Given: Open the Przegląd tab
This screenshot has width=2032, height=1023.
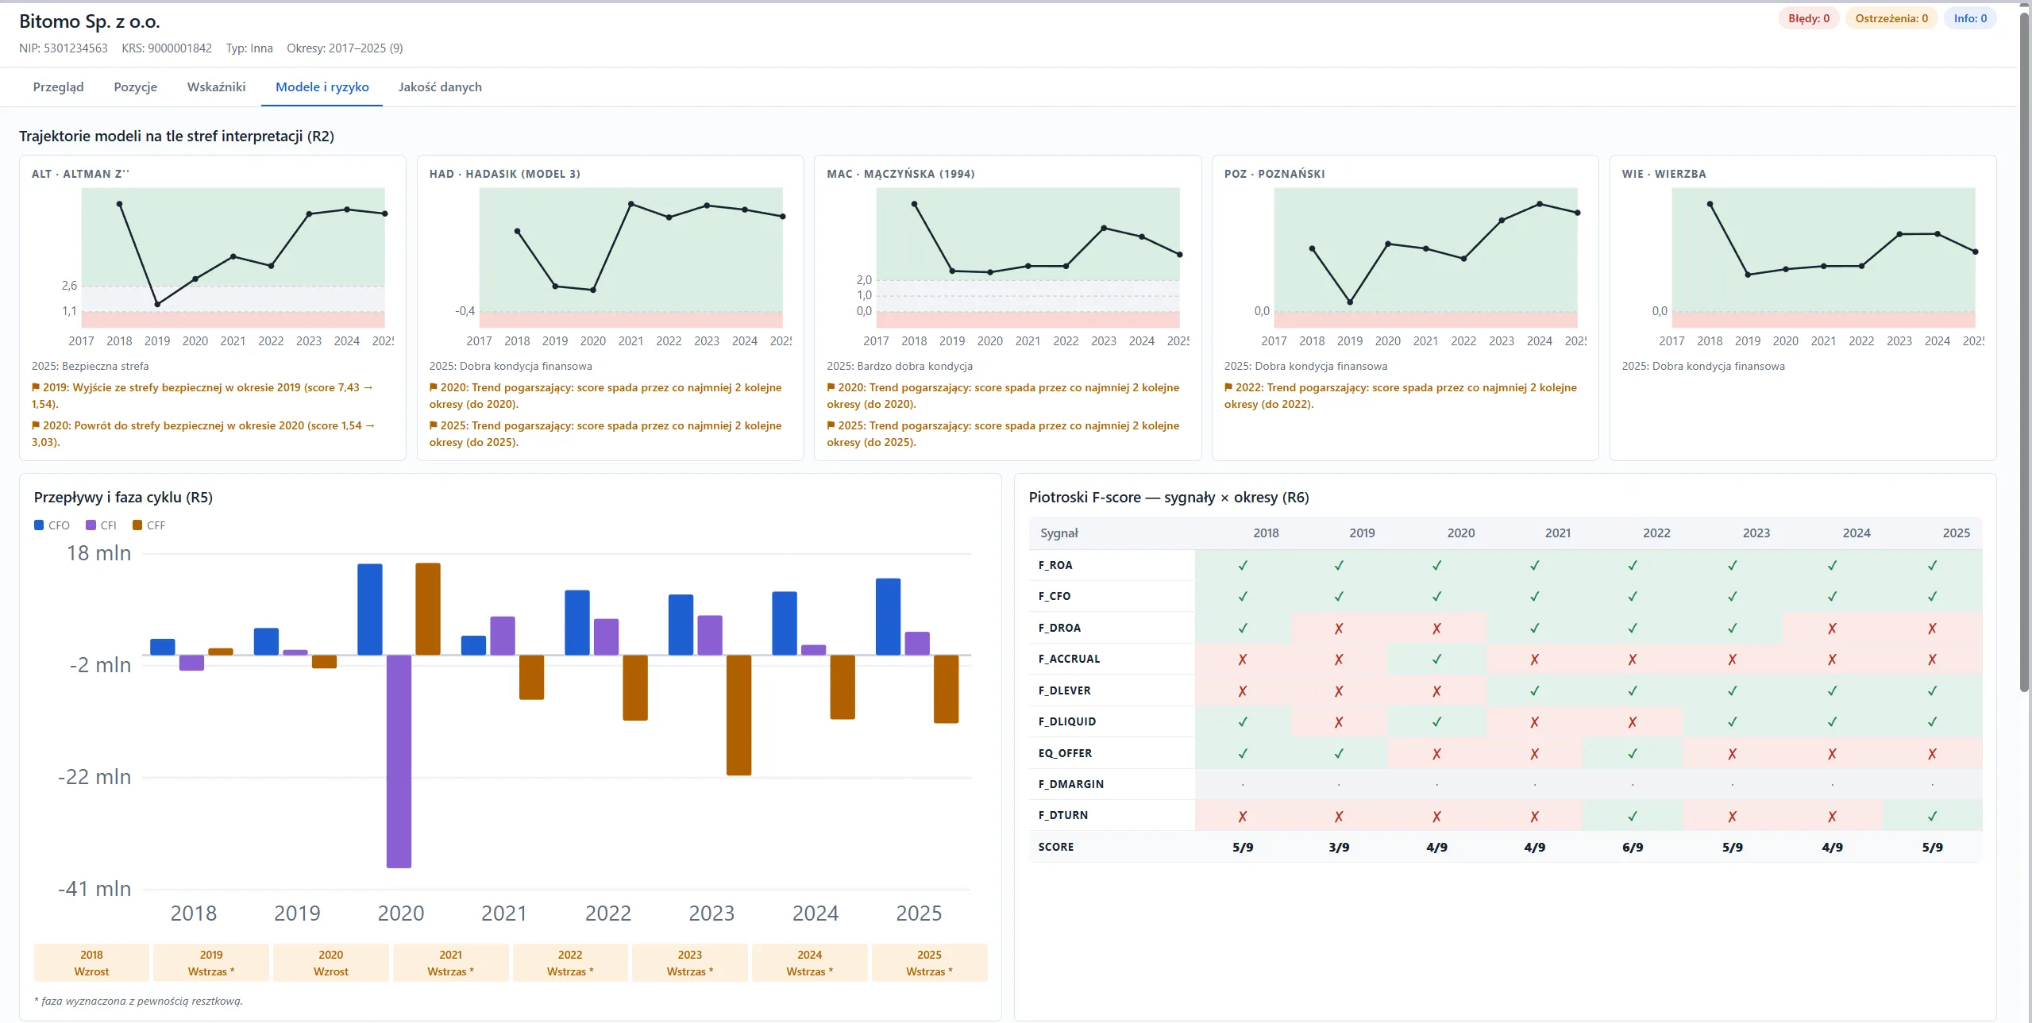Looking at the screenshot, I should pos(58,87).
